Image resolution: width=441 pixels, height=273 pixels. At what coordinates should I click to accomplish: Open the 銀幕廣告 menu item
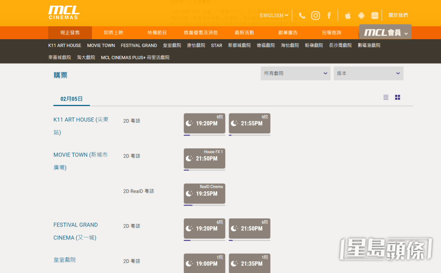(288, 33)
